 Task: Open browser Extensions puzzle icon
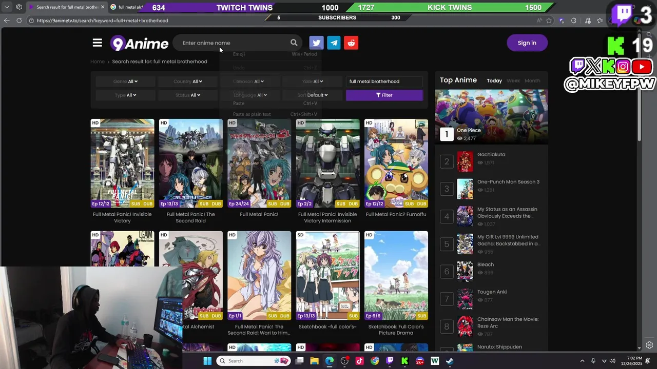573,20
